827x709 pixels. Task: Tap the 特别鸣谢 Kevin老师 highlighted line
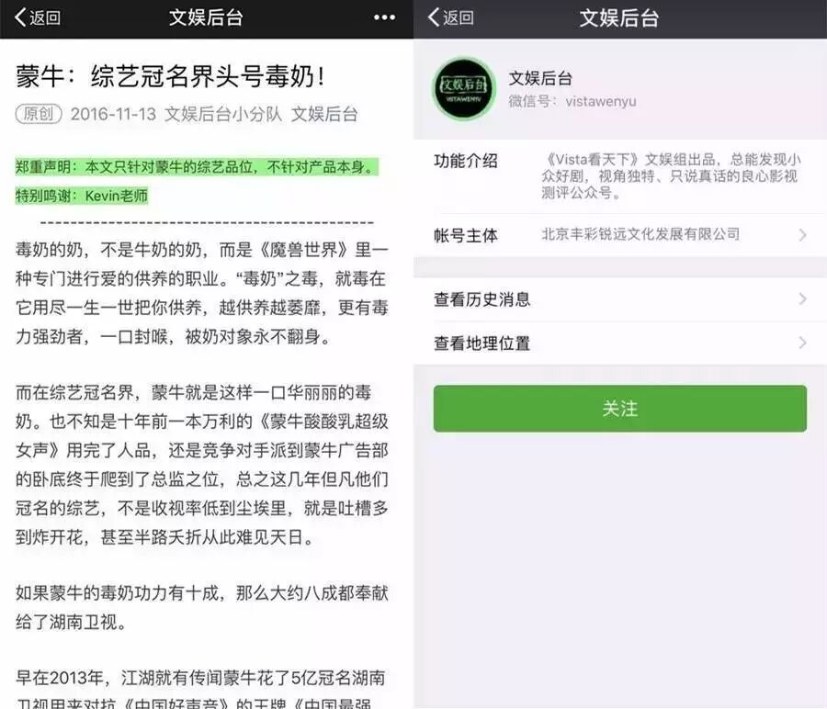click(82, 195)
